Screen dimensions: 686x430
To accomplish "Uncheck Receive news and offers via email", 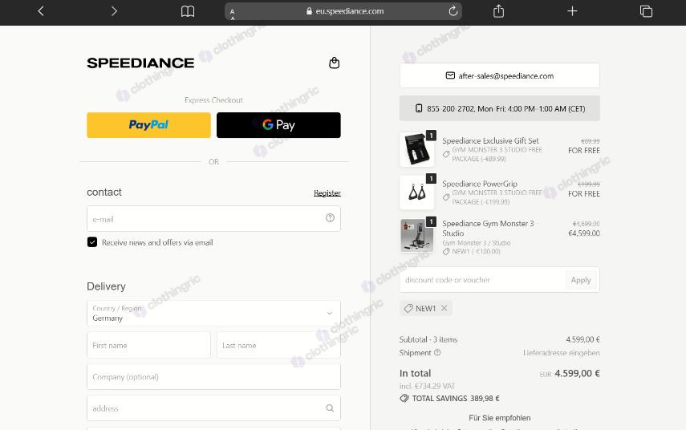I will point(92,242).
